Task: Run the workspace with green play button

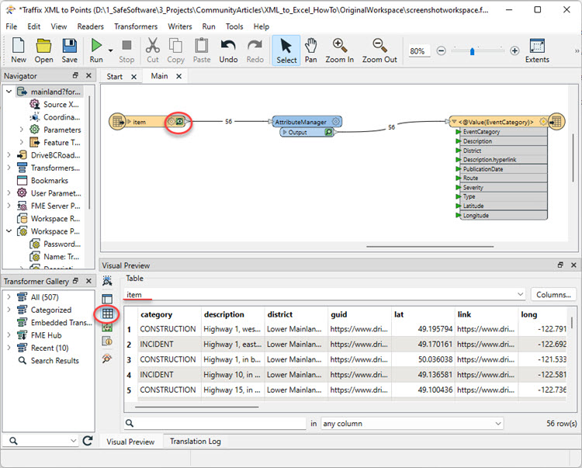Action: [96, 50]
